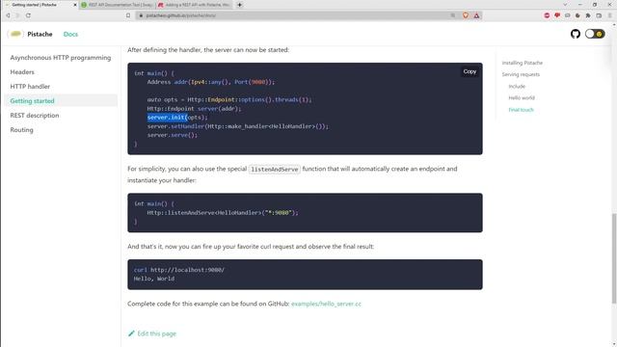
Task: Click the grey message extension icon
Action: point(568,15)
